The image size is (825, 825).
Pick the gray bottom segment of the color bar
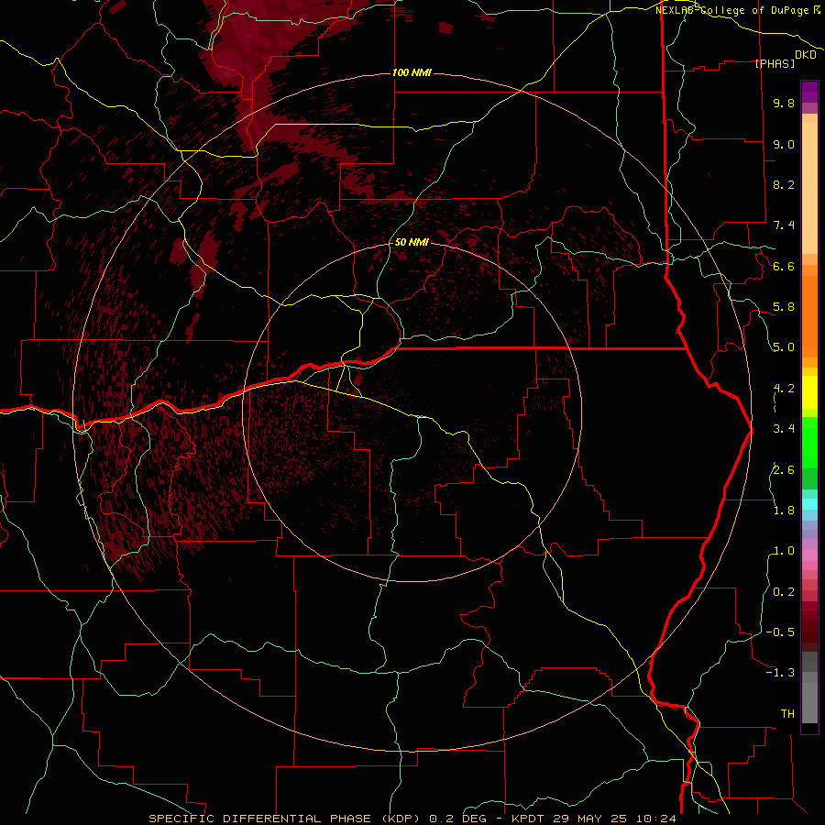809,702
